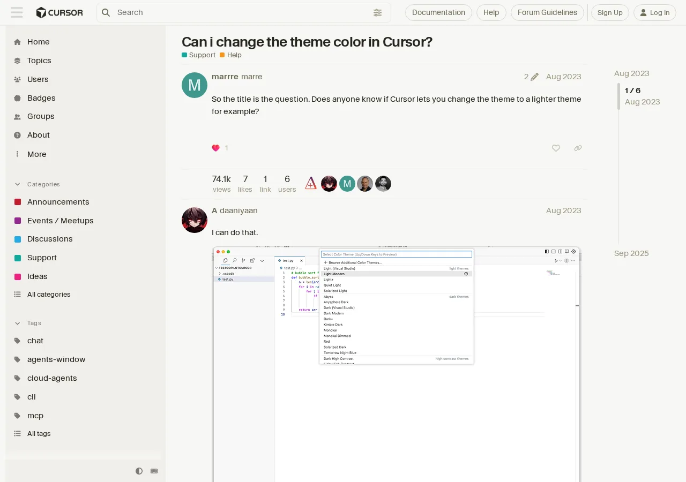Image resolution: width=686 pixels, height=482 pixels.
Task: Open marrre username profile link
Action: tap(225, 77)
